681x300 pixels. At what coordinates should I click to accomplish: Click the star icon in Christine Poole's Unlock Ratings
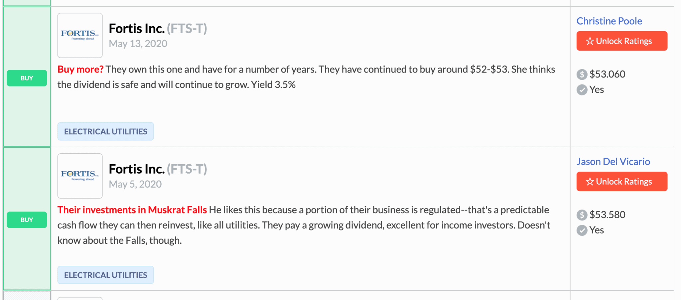pos(590,41)
